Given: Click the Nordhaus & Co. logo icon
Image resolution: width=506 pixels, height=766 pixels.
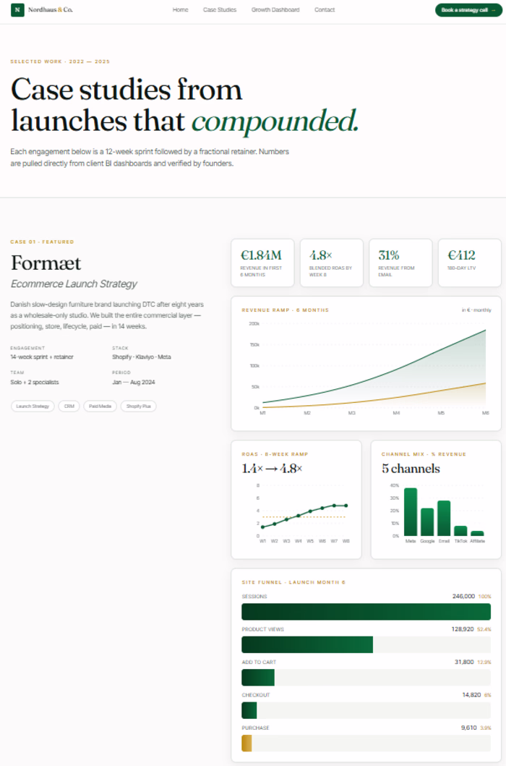Looking at the screenshot, I should coord(17,10).
